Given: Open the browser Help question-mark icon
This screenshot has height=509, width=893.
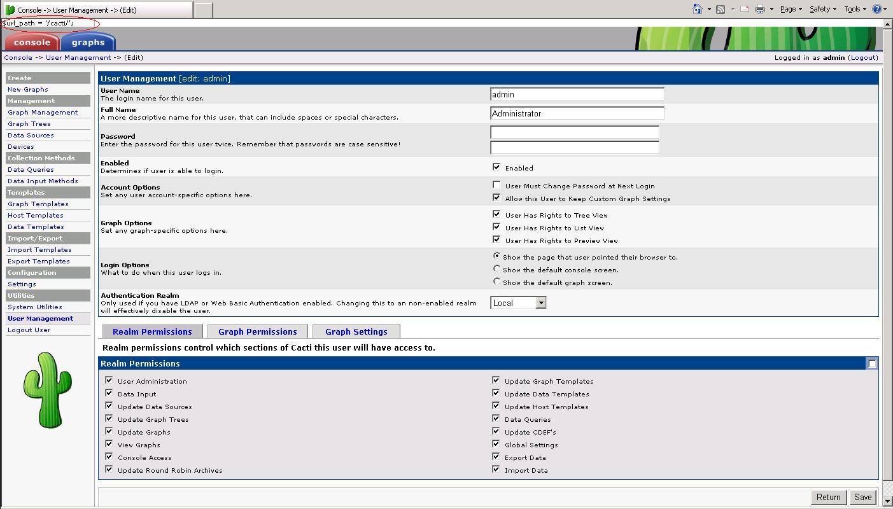Looking at the screenshot, I should (876, 9).
